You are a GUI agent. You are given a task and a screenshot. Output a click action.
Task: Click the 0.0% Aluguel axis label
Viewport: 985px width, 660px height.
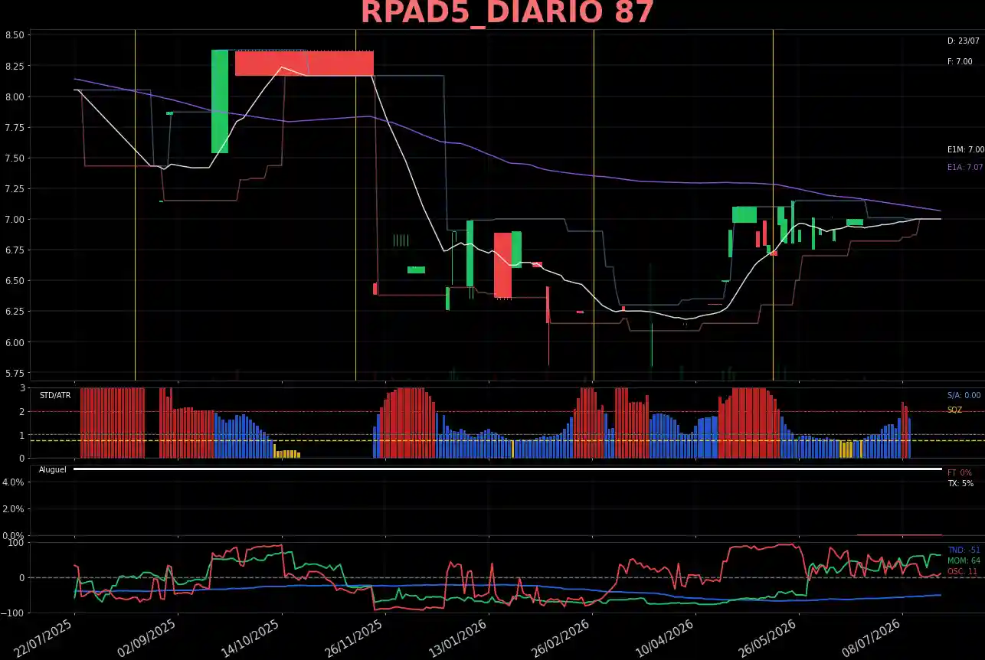(x=15, y=535)
